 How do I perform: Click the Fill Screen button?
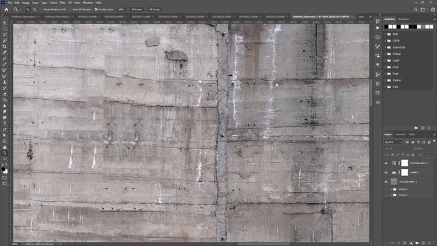[154, 9]
